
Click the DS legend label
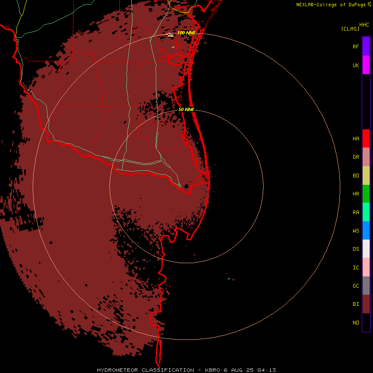coord(356,249)
